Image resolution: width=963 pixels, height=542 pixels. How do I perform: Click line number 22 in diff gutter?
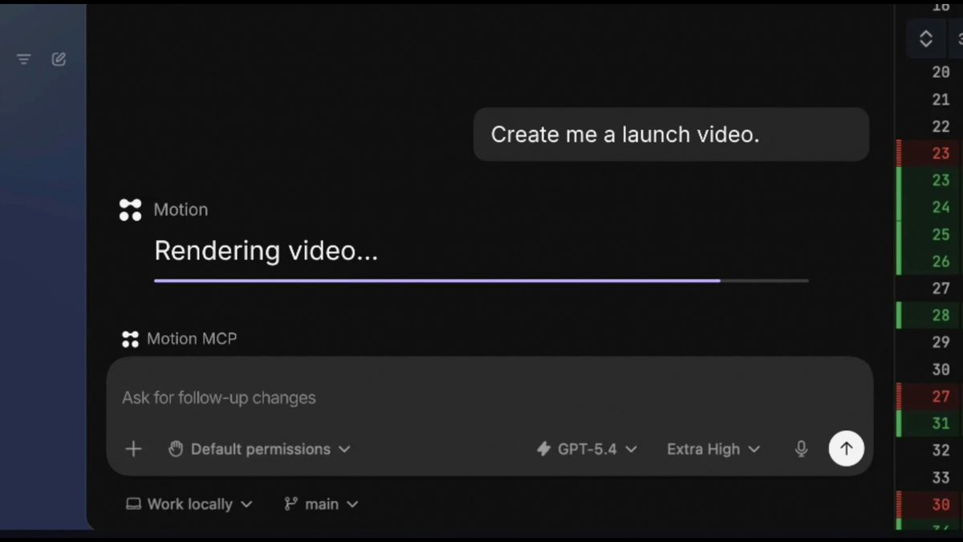click(x=941, y=126)
